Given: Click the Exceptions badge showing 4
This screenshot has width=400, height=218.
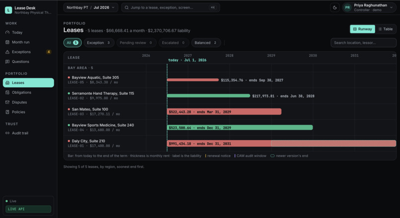Looking at the screenshot, I should [x=49, y=52].
